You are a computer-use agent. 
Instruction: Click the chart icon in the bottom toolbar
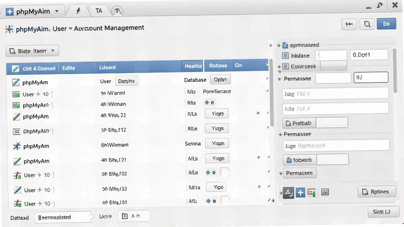(x=312, y=193)
